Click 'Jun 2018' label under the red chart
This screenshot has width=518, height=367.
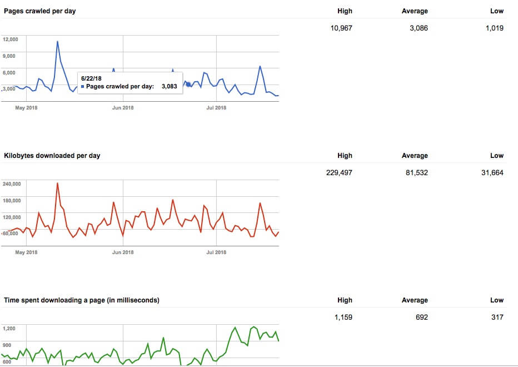click(123, 252)
